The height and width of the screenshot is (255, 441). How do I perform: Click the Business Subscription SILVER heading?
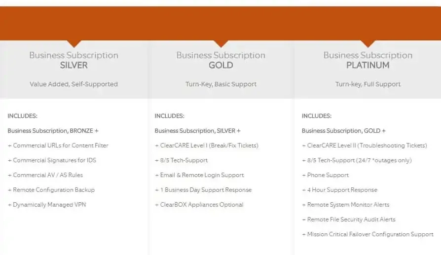pyautogui.click(x=73, y=60)
